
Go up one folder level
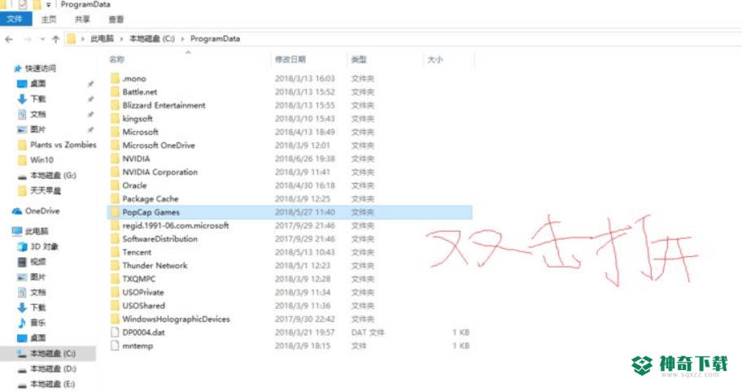pos(56,39)
